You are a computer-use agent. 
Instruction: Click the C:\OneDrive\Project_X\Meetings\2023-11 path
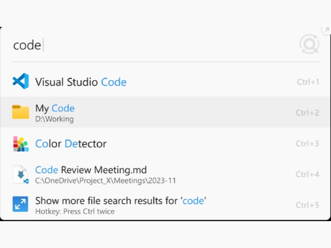[x=106, y=181]
